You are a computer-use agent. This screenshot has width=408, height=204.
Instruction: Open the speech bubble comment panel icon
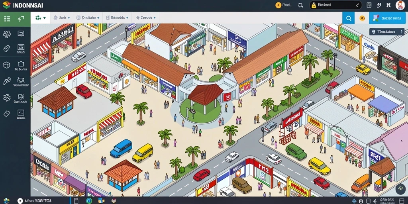click(x=21, y=33)
